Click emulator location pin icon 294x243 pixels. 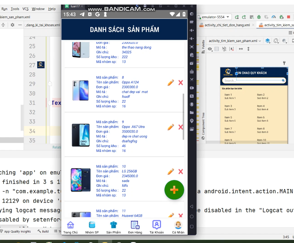click(x=192, y=121)
